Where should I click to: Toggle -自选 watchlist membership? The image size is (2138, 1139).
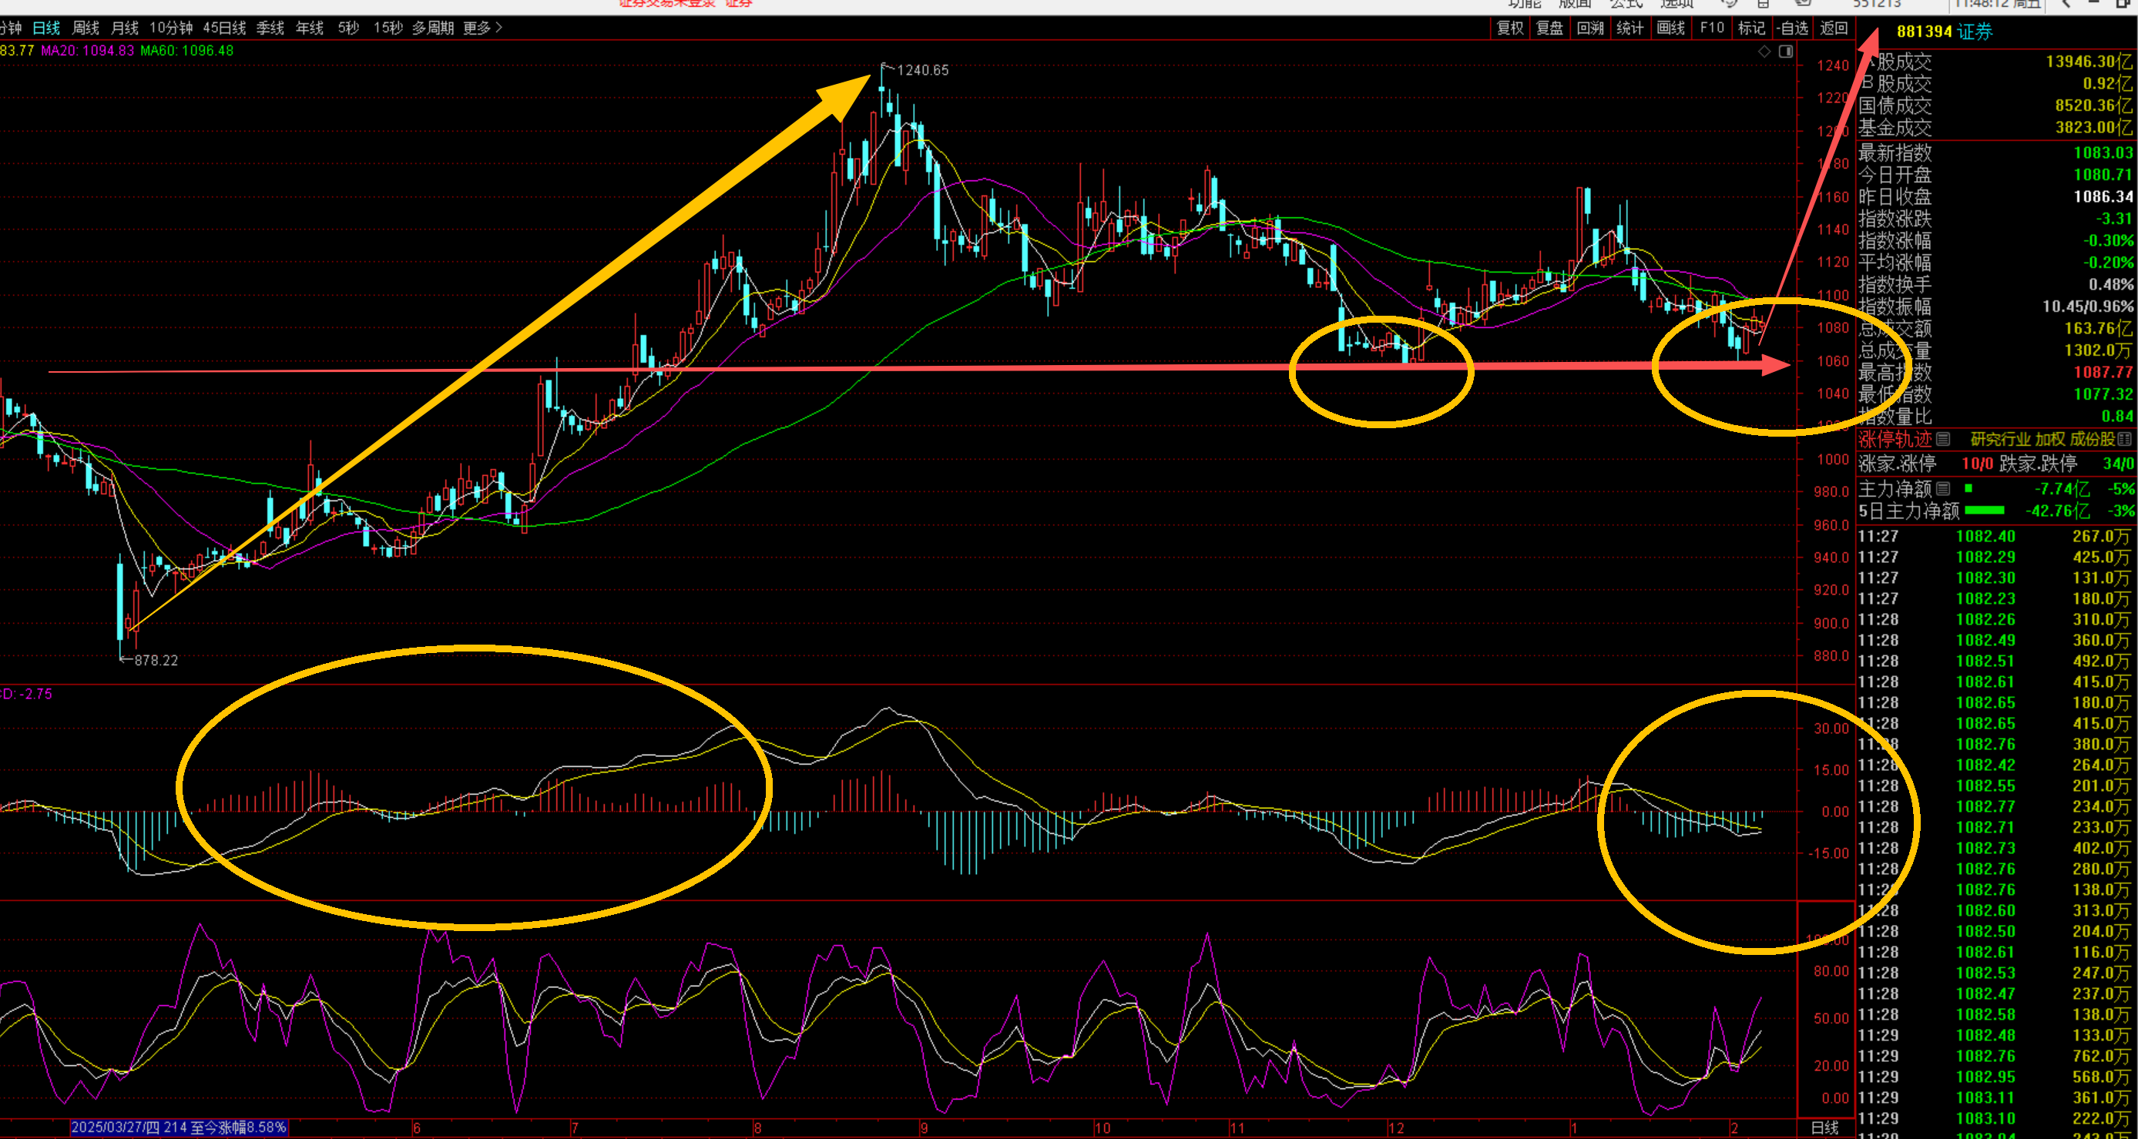pyautogui.click(x=1792, y=28)
